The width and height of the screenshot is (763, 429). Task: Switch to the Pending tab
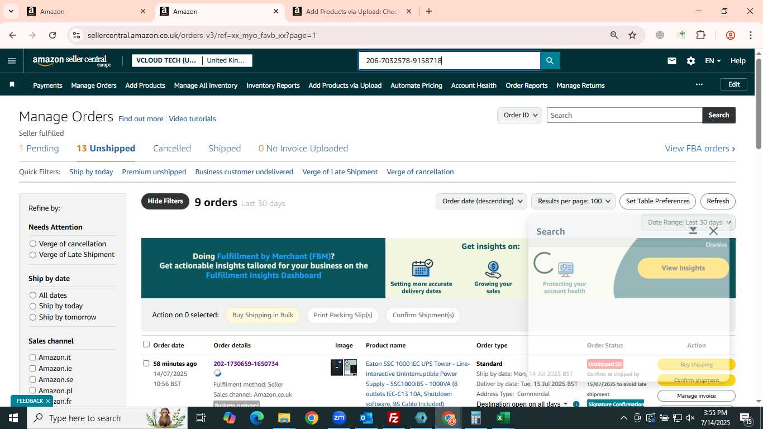coord(39,149)
